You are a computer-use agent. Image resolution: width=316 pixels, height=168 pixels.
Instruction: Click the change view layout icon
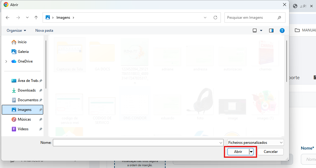[x=255, y=31]
